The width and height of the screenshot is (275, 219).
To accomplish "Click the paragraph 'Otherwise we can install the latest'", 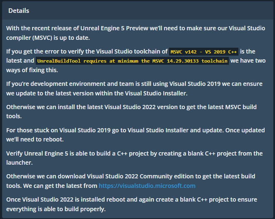I will tap(131, 111).
